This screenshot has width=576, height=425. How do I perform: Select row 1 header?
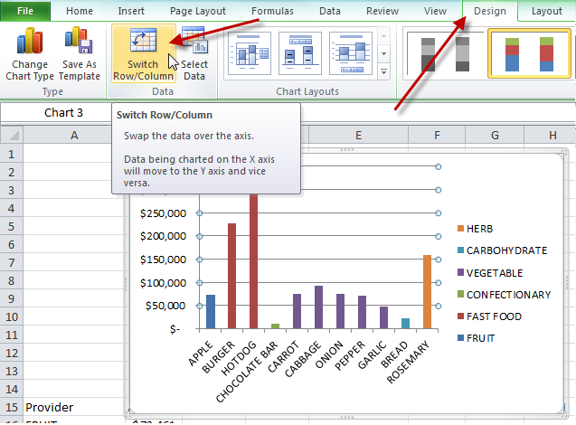[x=12, y=154]
